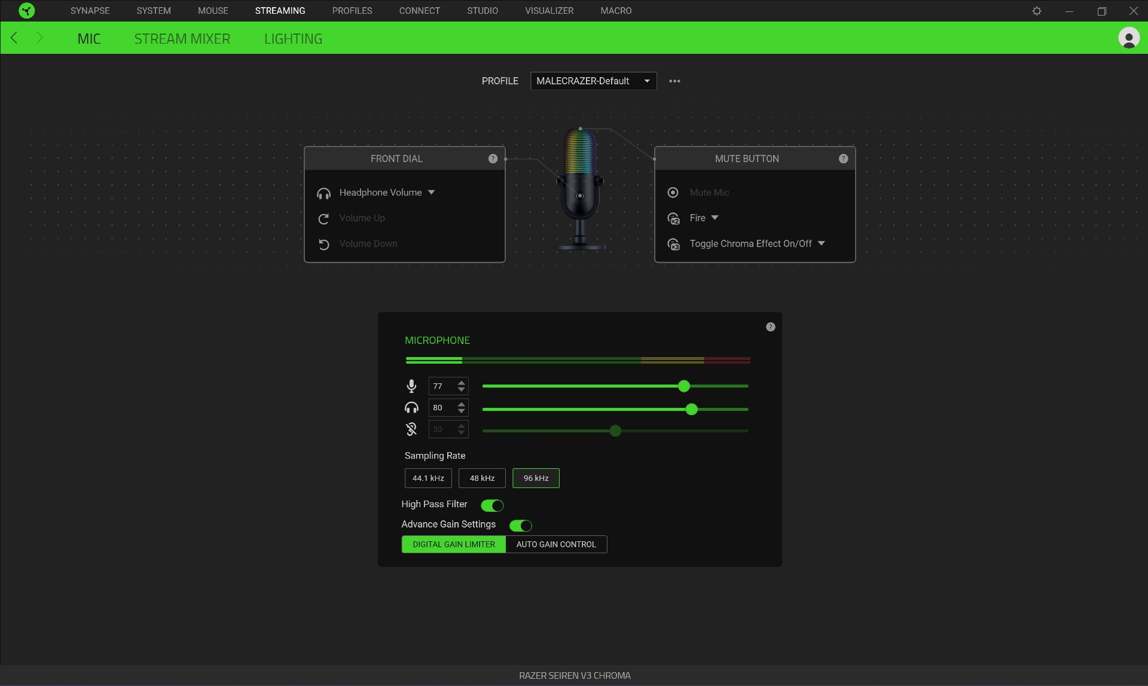This screenshot has width=1148, height=686.
Task: Select Digital Gain Limiter mode
Action: coord(454,544)
